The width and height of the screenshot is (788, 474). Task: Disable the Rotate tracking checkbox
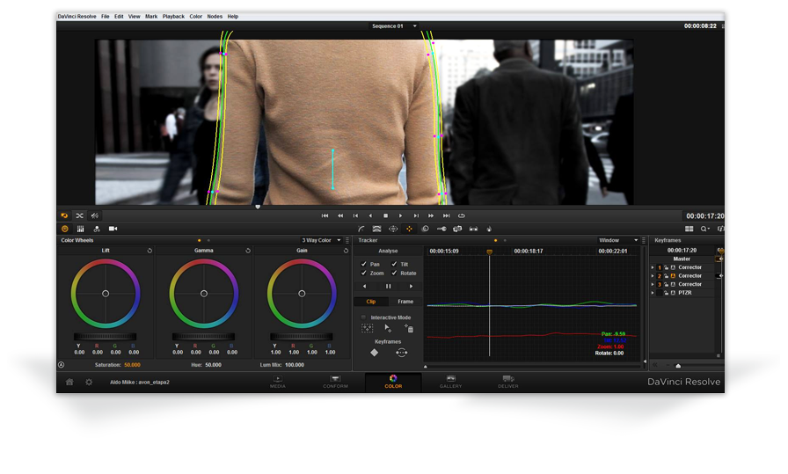(x=394, y=273)
